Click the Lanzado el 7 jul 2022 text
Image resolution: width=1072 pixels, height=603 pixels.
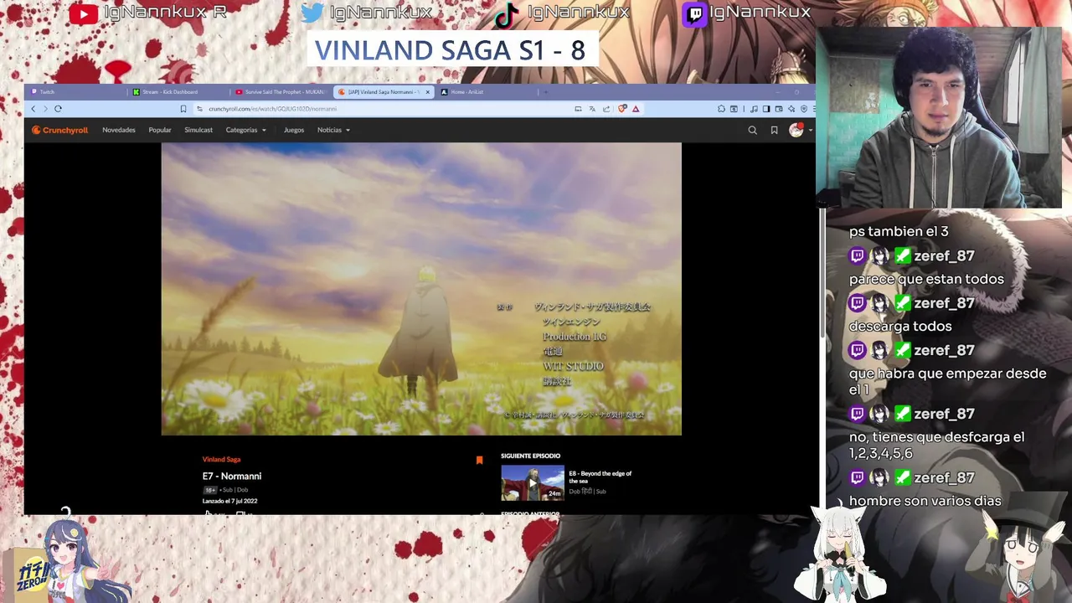(x=229, y=501)
